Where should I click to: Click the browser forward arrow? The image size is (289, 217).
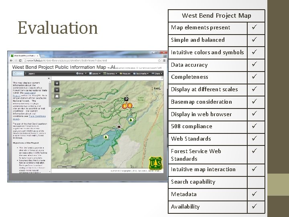click(x=16, y=61)
